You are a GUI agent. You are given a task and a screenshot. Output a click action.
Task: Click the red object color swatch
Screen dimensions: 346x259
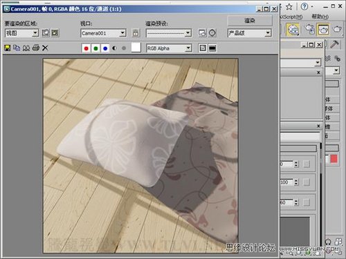334,159
